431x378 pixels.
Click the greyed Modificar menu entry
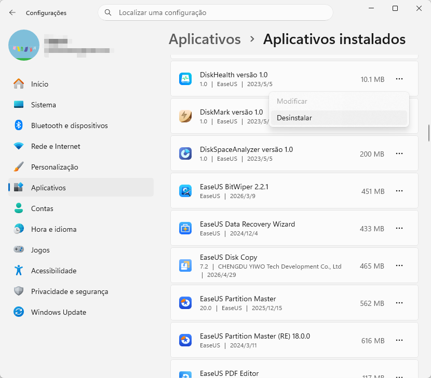point(339,101)
